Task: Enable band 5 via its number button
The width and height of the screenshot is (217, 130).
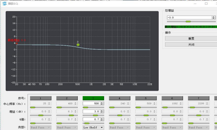Action: (146, 98)
